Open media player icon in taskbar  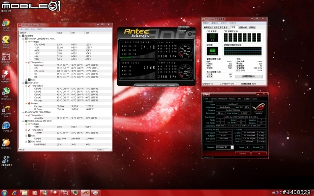coord(35,193)
